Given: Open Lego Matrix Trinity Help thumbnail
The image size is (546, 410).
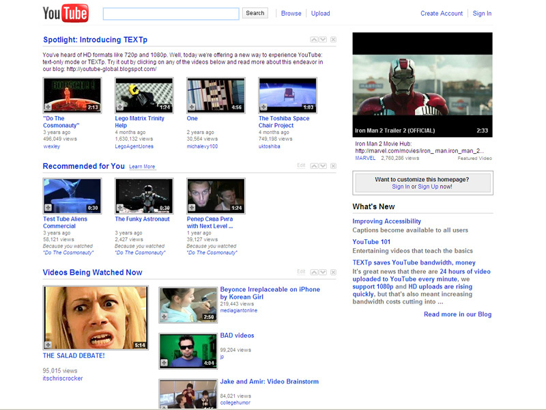Looking at the screenshot, I should (x=144, y=95).
